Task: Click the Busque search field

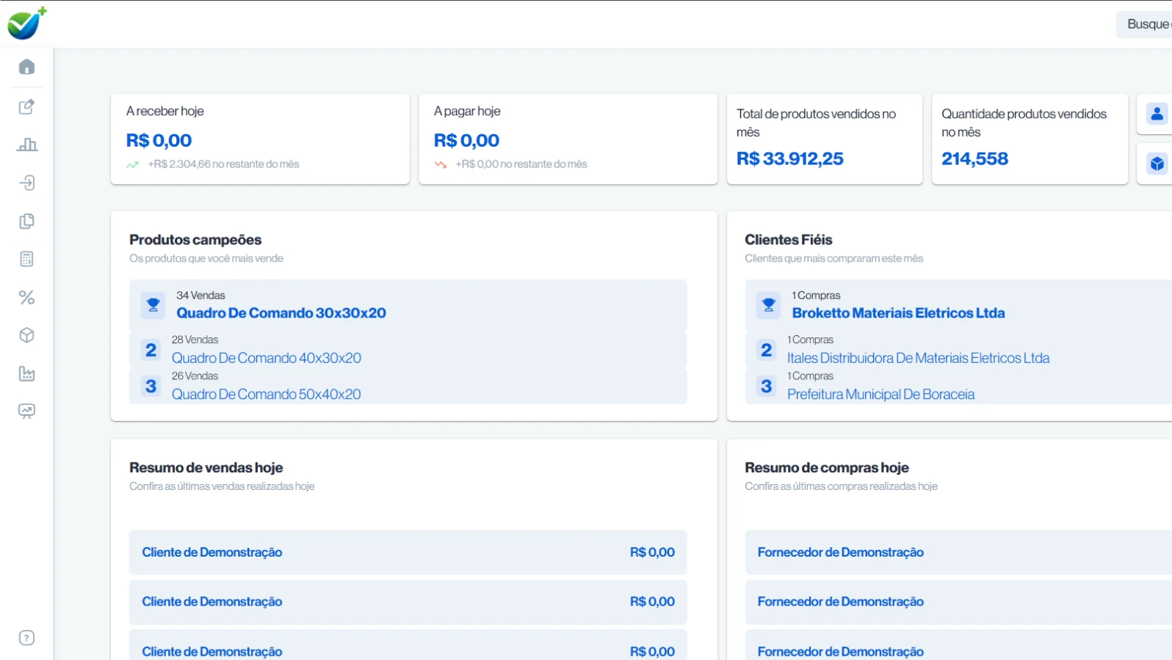Action: tap(1147, 24)
